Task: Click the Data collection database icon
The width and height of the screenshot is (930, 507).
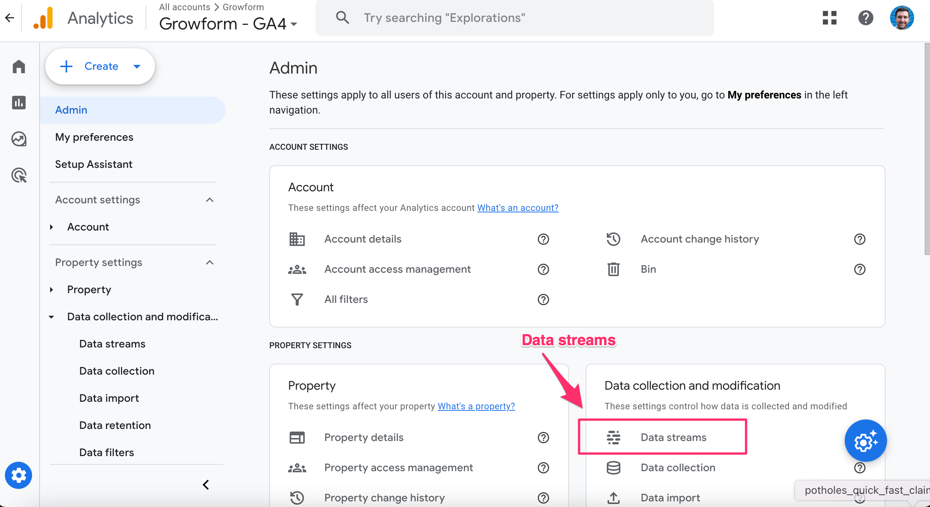Action: click(x=613, y=468)
